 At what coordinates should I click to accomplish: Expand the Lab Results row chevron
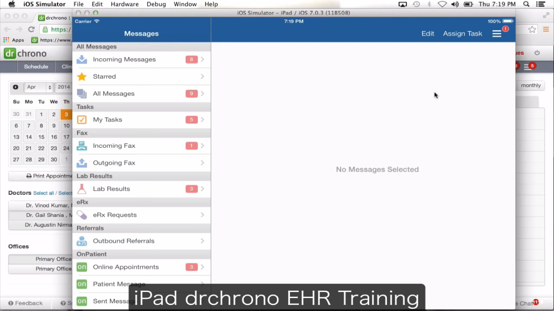(x=202, y=189)
